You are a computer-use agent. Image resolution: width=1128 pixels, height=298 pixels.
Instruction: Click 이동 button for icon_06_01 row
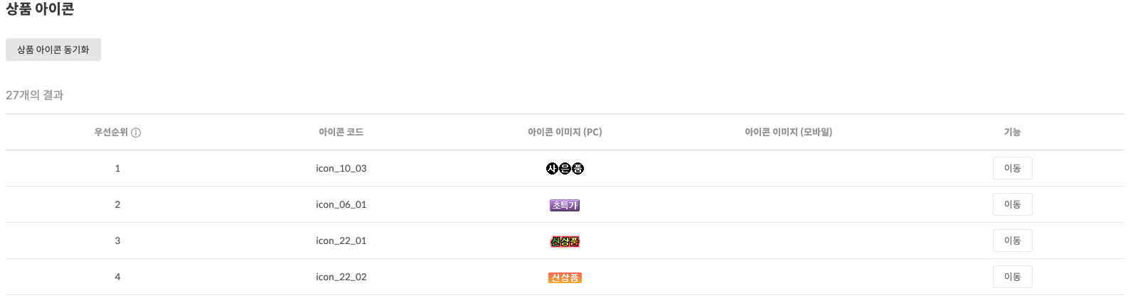click(1012, 204)
